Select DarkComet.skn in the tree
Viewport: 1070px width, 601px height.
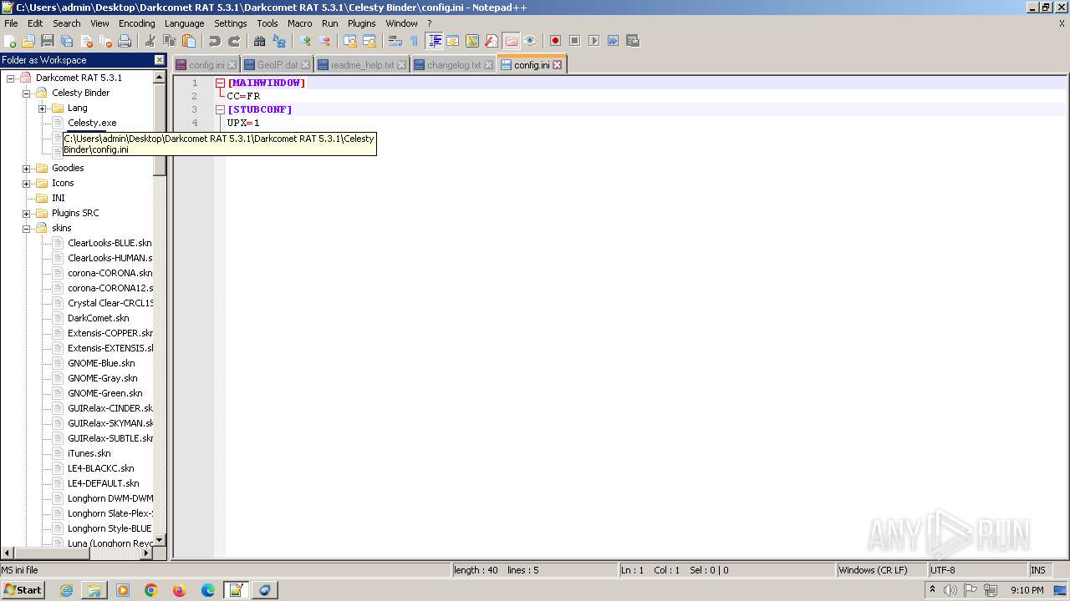[x=99, y=318]
